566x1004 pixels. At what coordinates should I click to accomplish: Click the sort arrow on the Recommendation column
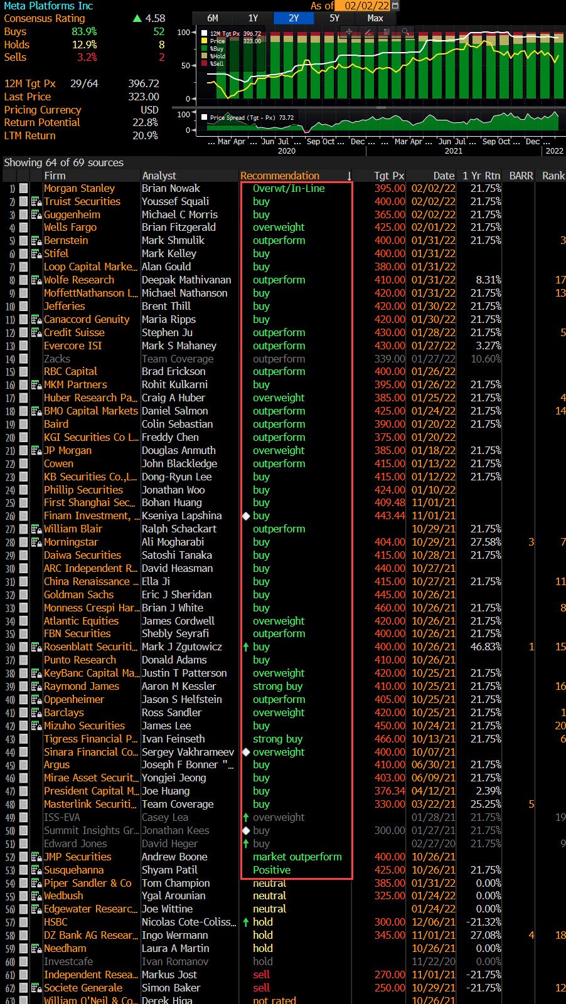(349, 176)
